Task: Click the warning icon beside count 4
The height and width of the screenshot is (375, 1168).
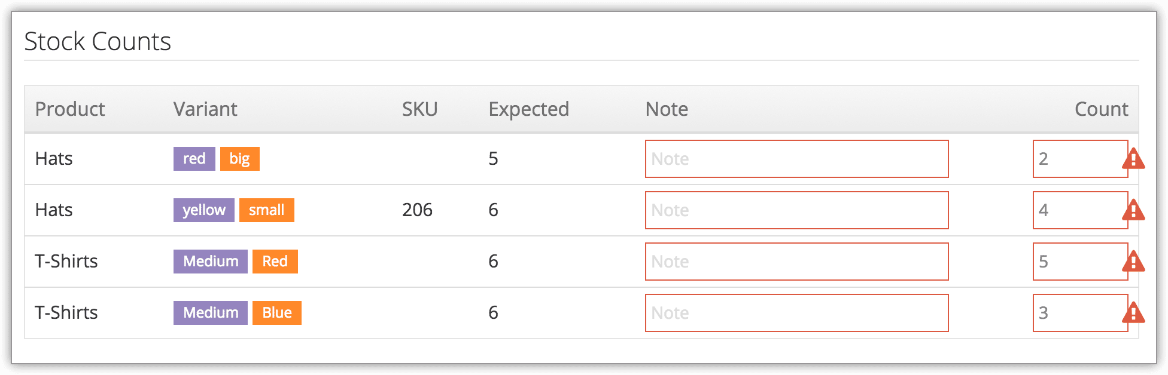Action: [x=1133, y=211]
